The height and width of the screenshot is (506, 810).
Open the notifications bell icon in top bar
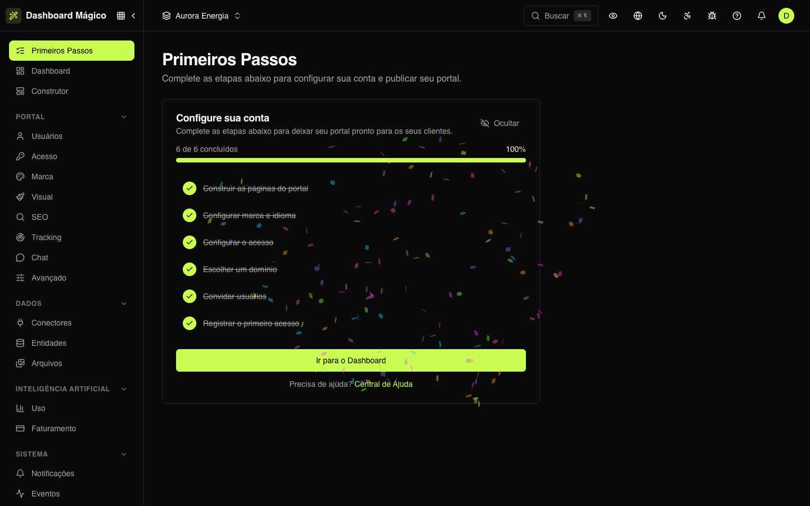point(762,16)
